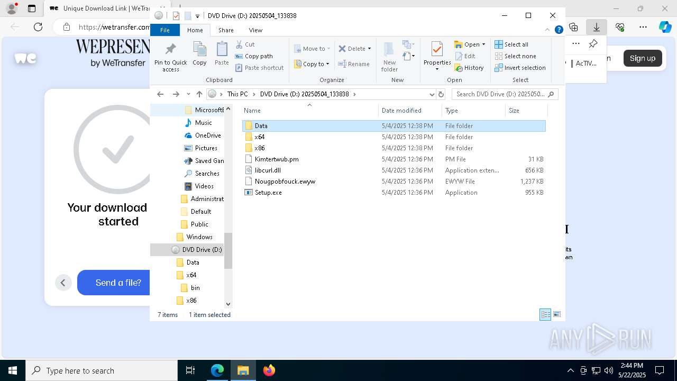Click Select none in ribbon

(x=515, y=56)
